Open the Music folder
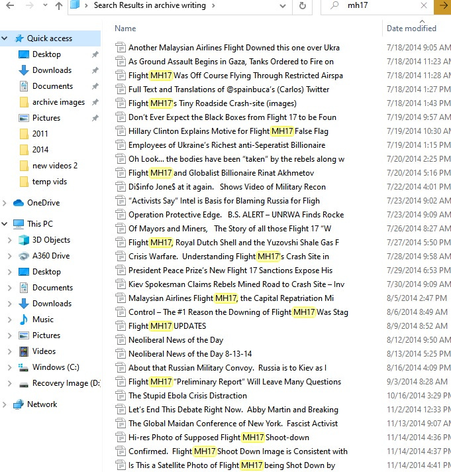The height and width of the screenshot is (472, 451). pos(42,320)
